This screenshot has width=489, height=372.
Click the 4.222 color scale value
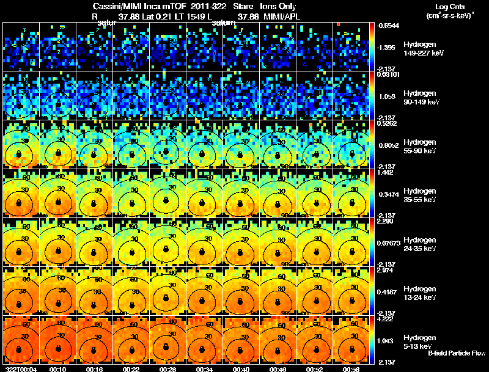click(385, 319)
